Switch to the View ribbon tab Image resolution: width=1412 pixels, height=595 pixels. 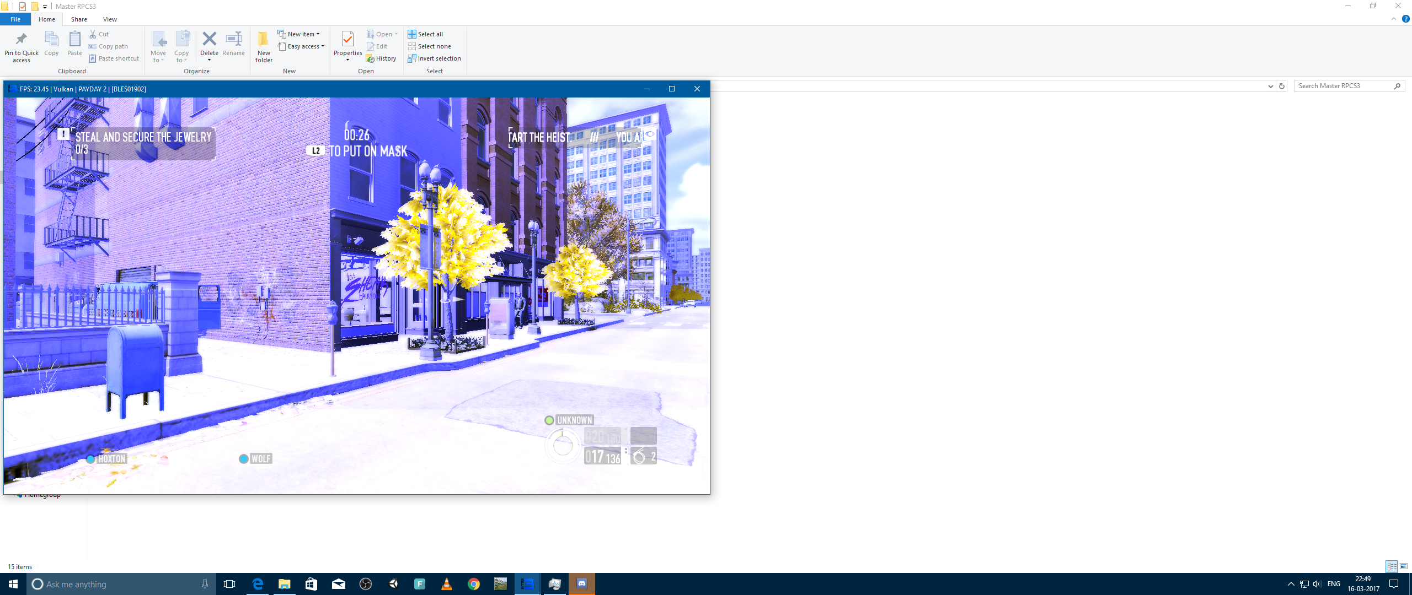pos(110,19)
